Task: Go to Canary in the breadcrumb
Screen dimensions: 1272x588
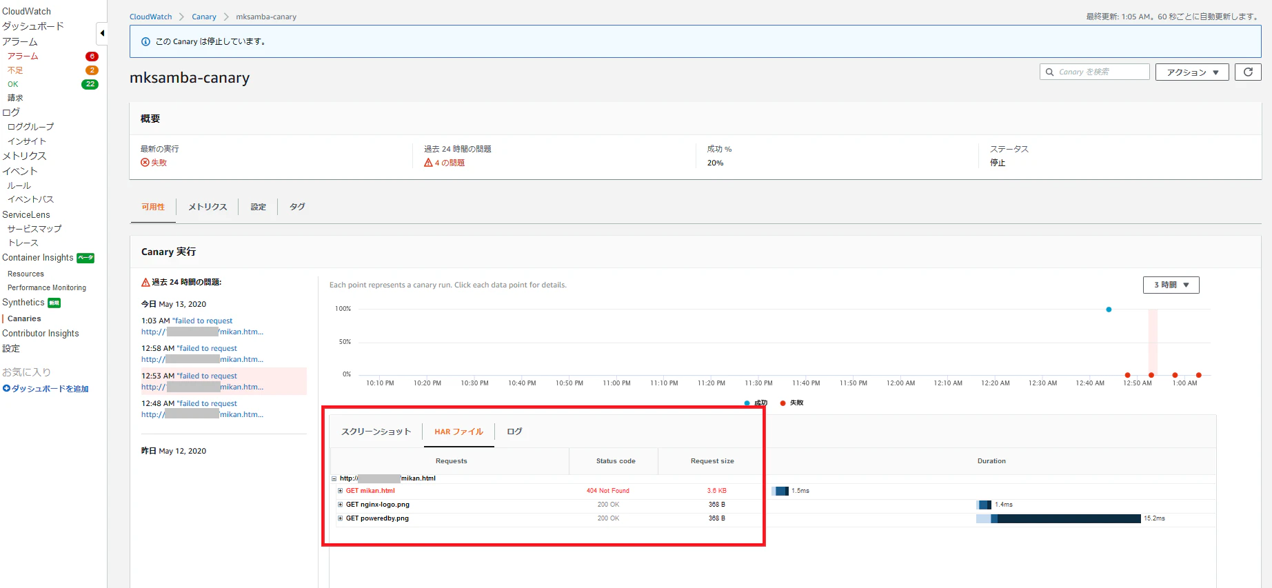Action: [204, 17]
